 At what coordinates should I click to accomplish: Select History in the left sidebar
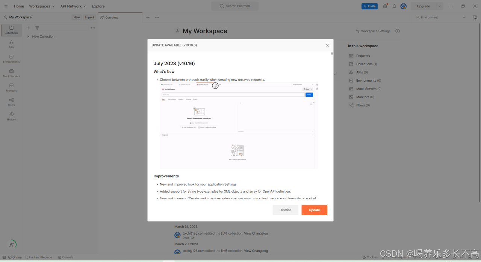click(x=11, y=117)
